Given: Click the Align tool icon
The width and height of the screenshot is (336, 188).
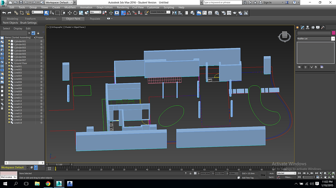Looking at the screenshot, I should click(x=180, y=13).
